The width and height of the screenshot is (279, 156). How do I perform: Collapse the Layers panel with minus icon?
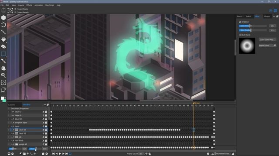tap(45, 105)
